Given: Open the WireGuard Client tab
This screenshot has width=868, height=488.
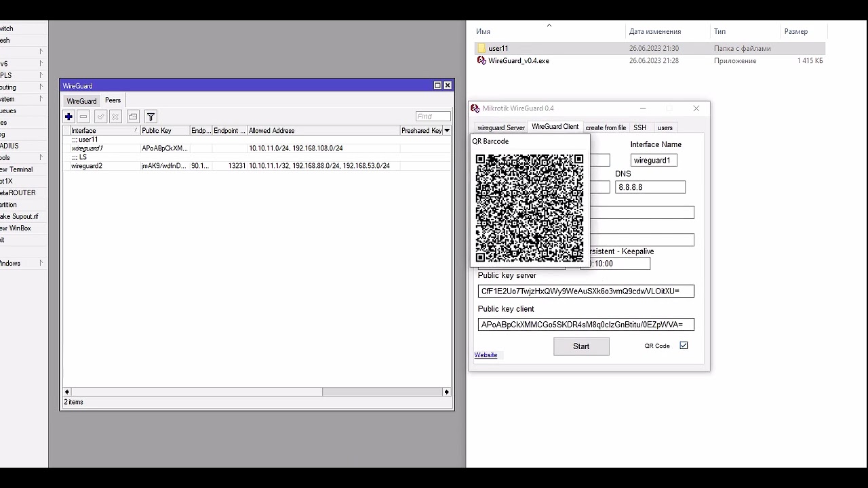Looking at the screenshot, I should 555,127.
